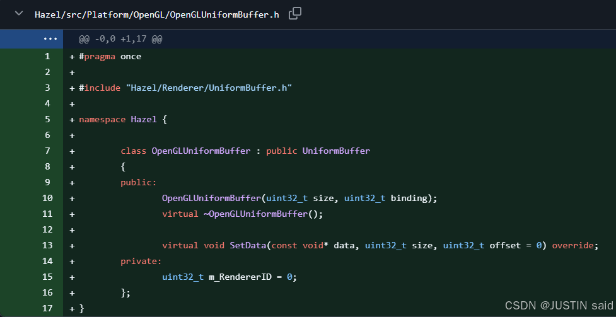Click the SetData function name
This screenshot has width=616, height=317.
pos(248,245)
